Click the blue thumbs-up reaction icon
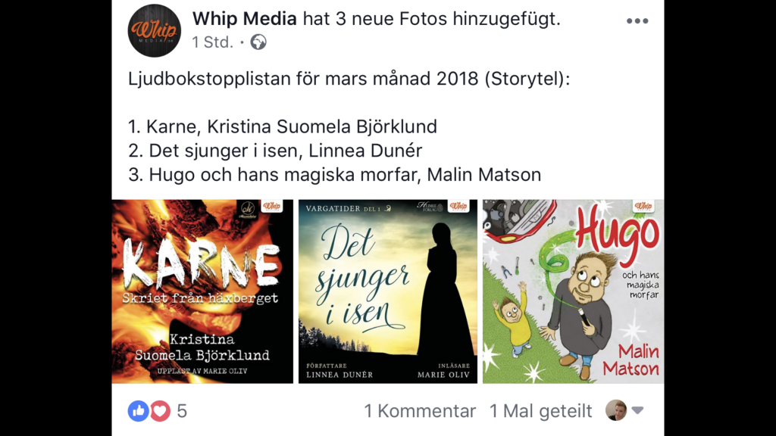The width and height of the screenshot is (776, 436). [x=138, y=411]
